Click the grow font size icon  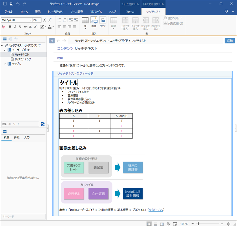(45, 20)
